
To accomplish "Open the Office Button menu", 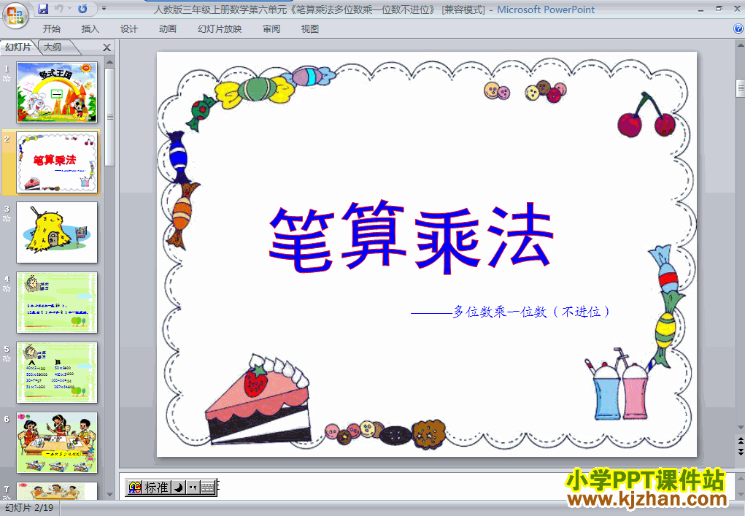I will [15, 15].
